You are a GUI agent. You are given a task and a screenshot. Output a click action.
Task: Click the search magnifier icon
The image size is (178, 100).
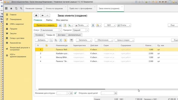tap(21, 8)
